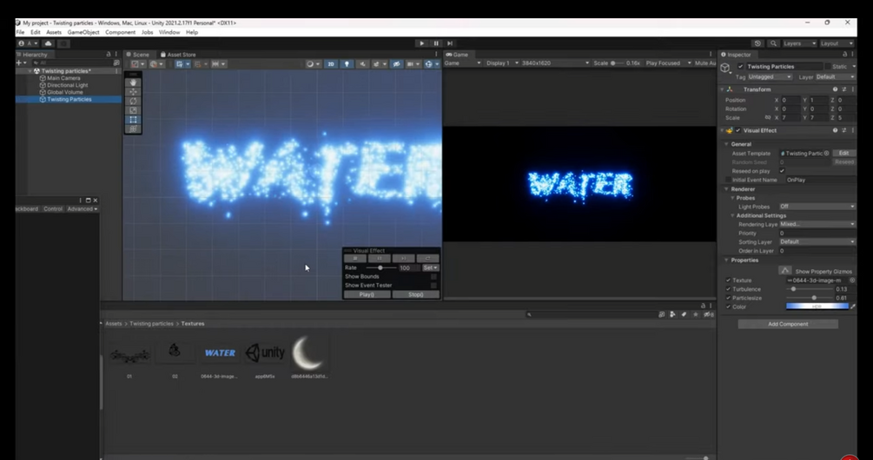Open the Sorting Layer Default dropdown
Image resolution: width=873 pixels, height=460 pixels.
[x=817, y=242]
